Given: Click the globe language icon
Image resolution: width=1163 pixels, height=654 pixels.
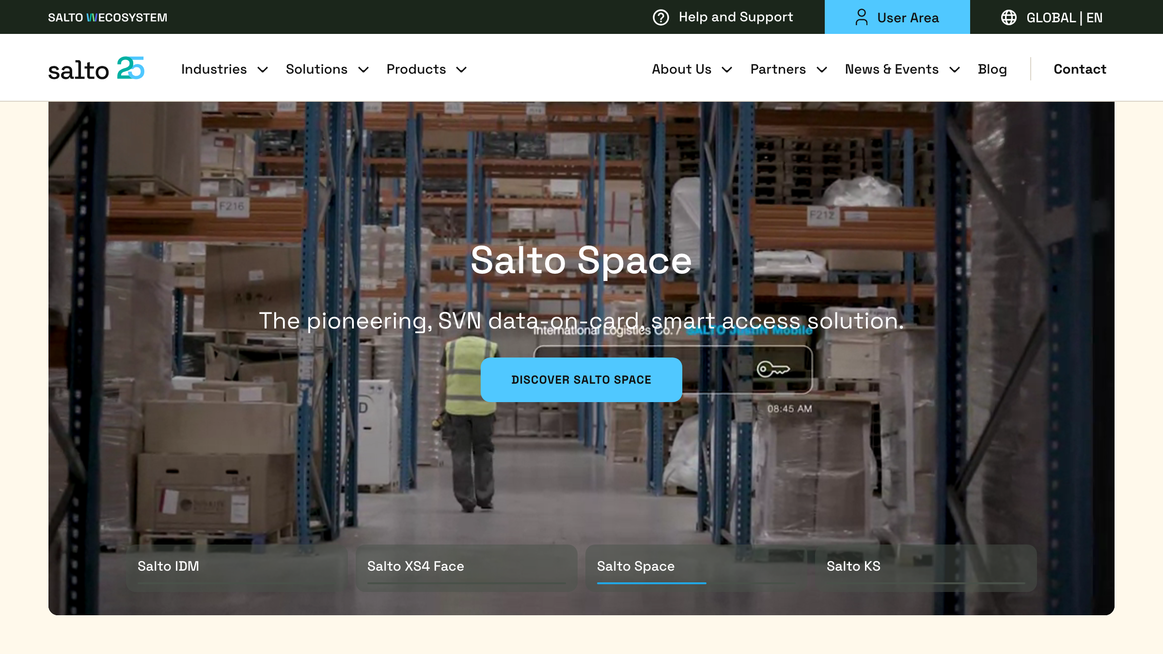Looking at the screenshot, I should pyautogui.click(x=1009, y=17).
